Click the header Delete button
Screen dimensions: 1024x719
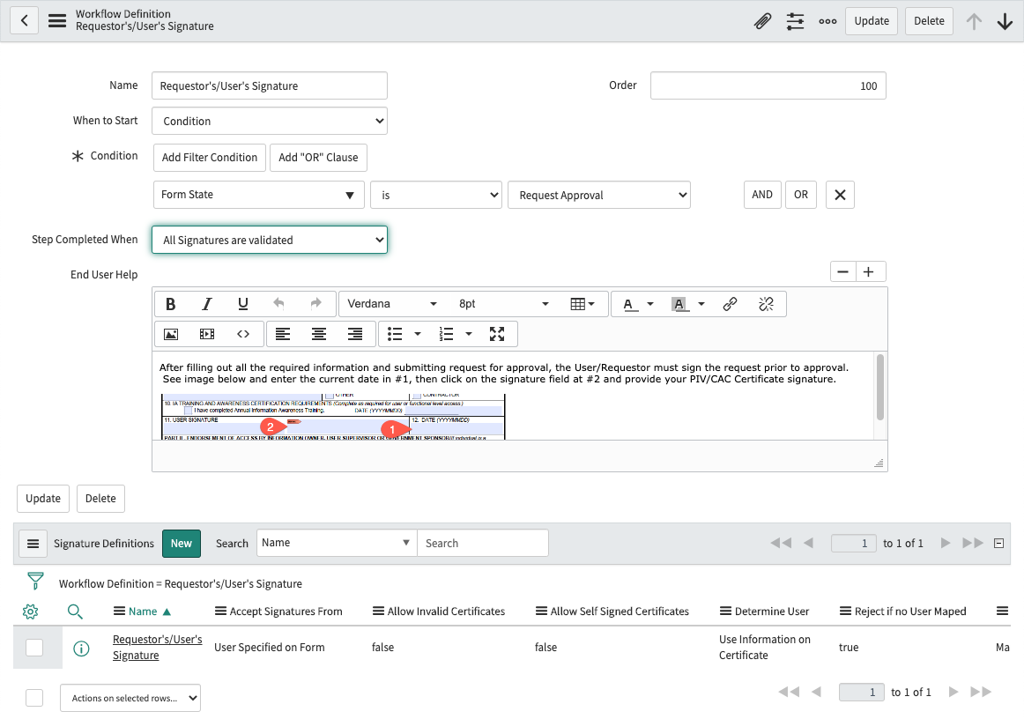click(929, 21)
